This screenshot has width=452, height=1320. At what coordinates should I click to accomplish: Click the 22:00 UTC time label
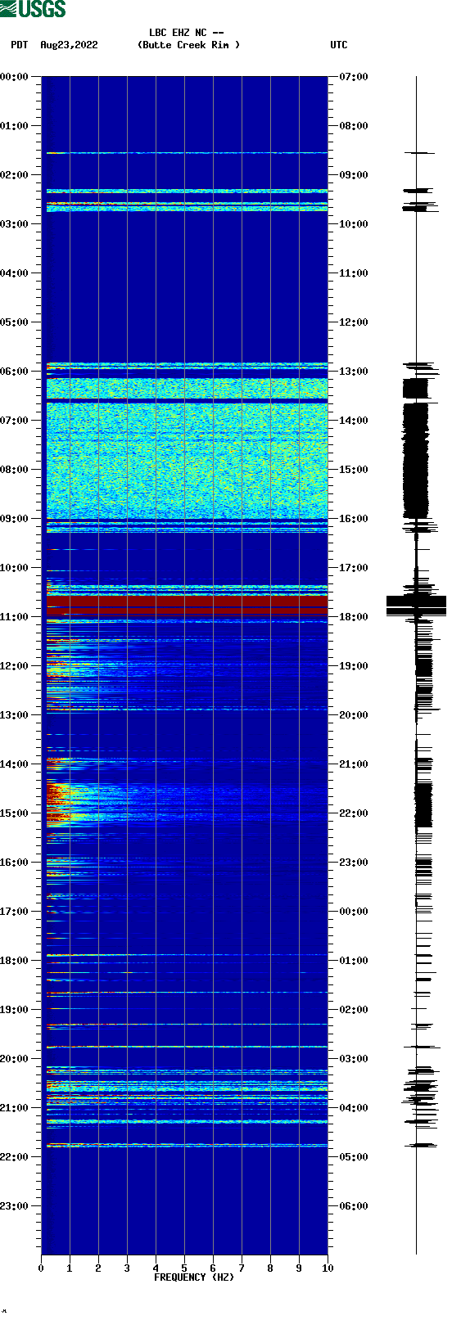354,813
